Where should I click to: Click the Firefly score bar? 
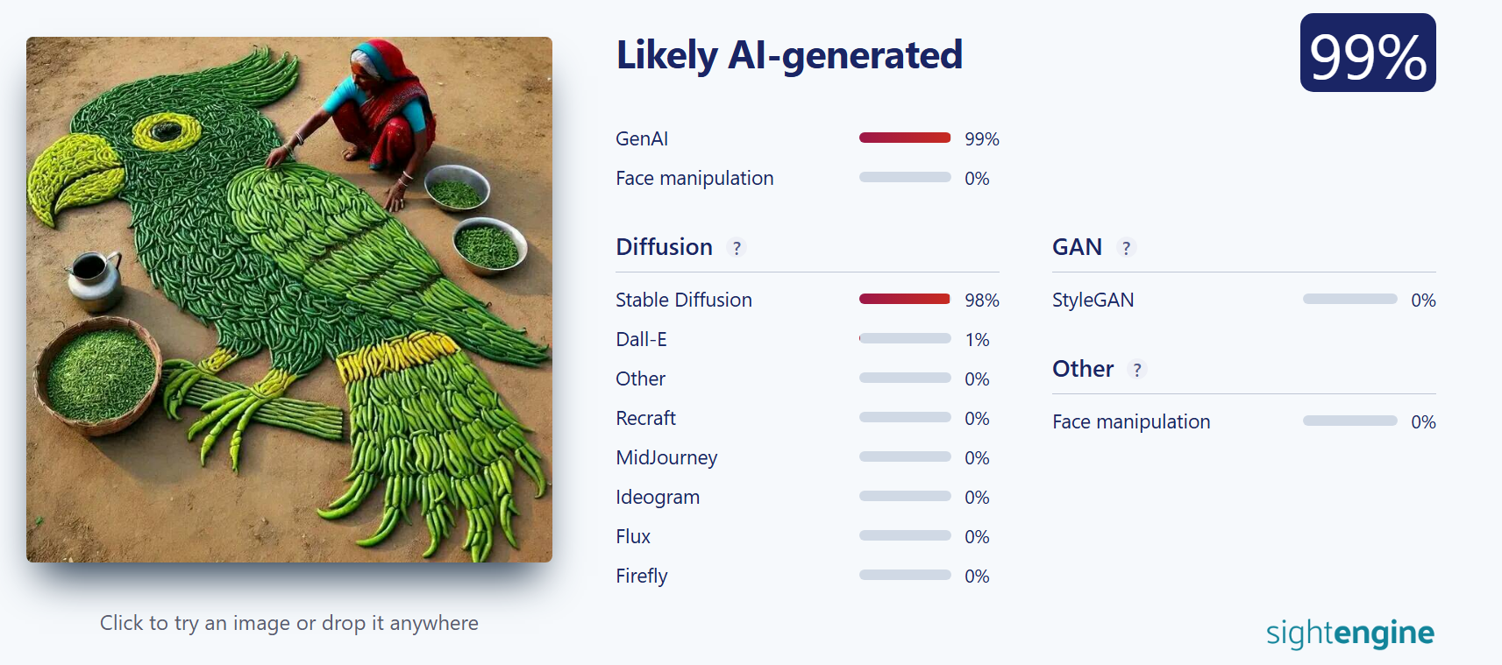click(905, 575)
